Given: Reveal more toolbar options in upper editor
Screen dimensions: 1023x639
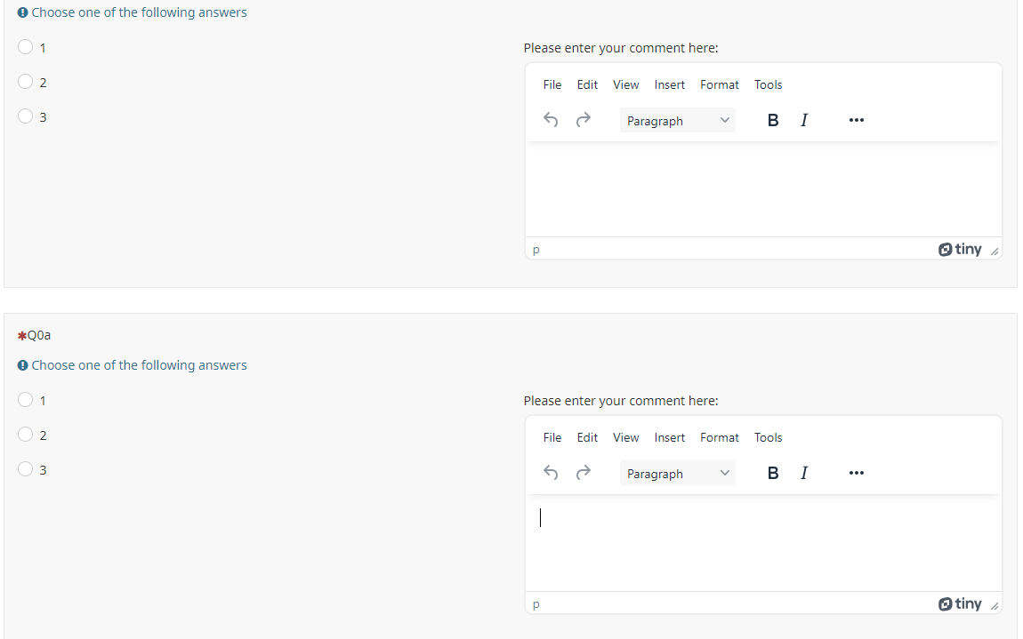Looking at the screenshot, I should [x=856, y=120].
